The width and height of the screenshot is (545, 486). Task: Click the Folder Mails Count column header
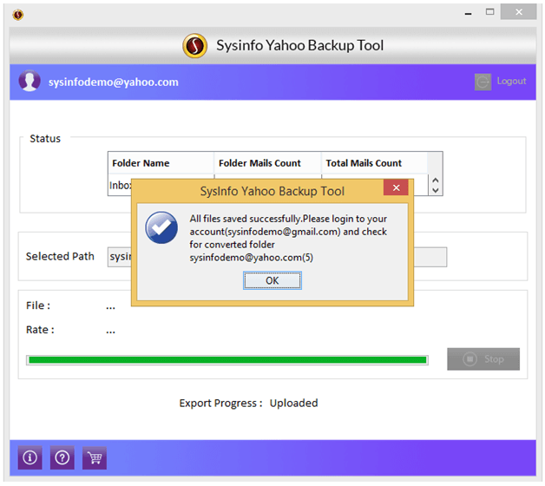pyautogui.click(x=267, y=163)
